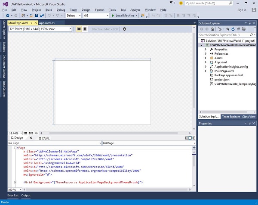Open the Build menu
This screenshot has height=205, width=258.
[49, 9]
